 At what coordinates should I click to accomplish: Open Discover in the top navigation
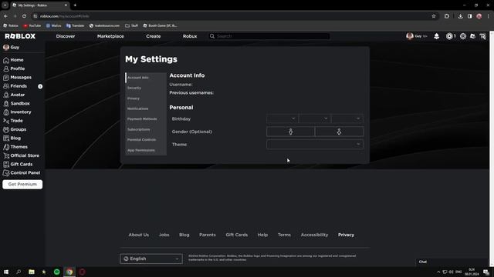coord(66,36)
